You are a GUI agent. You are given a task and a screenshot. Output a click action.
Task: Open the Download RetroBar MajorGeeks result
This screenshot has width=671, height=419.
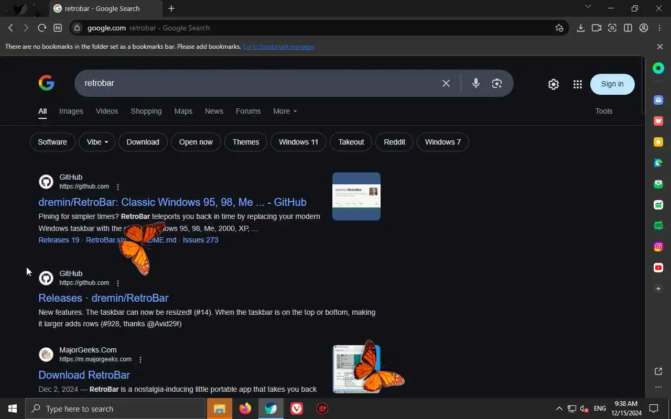pos(84,375)
